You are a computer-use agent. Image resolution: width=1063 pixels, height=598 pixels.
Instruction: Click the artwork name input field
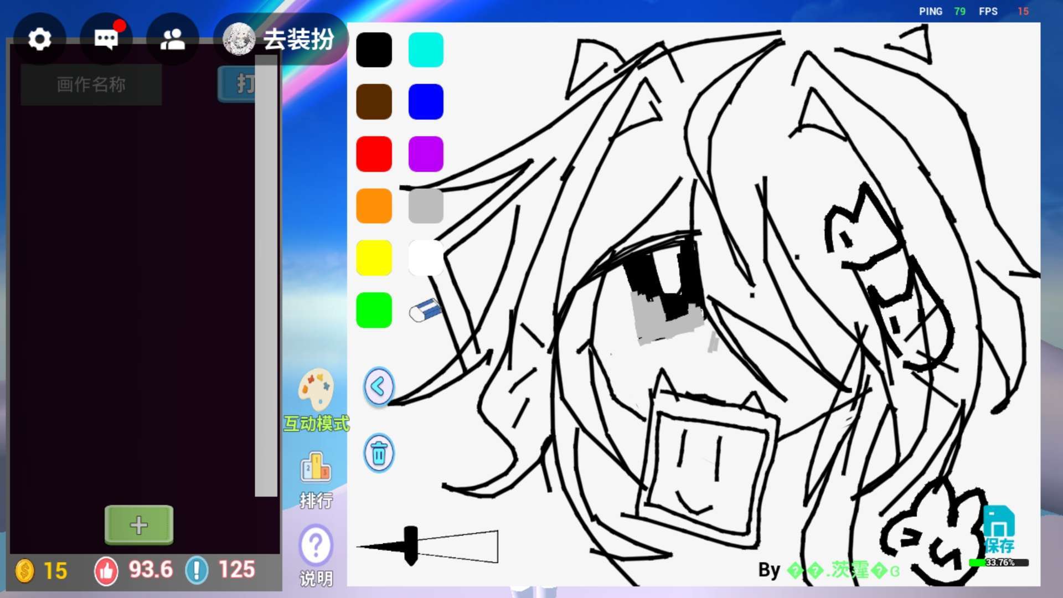91,84
